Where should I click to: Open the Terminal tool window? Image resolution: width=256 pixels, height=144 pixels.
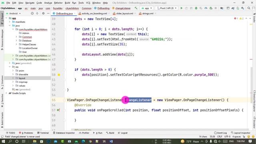[43, 133]
